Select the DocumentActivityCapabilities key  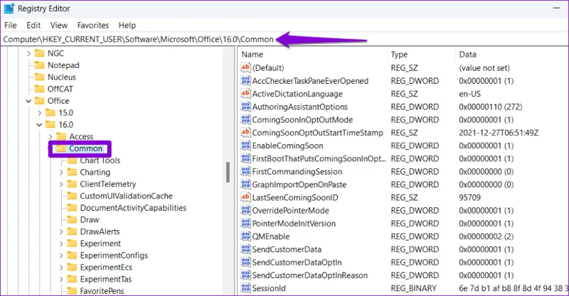(133, 208)
